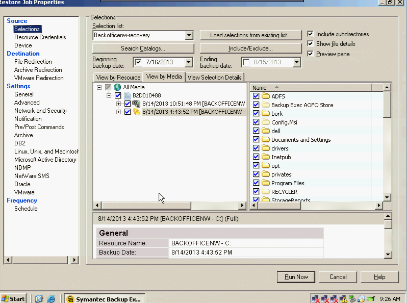Click the ADFS folder icon
The image size is (407, 303).
266,96
